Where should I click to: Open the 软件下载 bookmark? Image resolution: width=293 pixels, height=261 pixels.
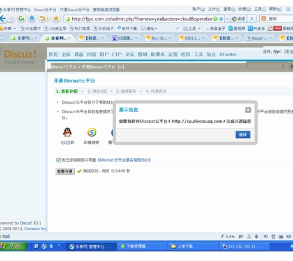pyautogui.click(x=127, y=28)
